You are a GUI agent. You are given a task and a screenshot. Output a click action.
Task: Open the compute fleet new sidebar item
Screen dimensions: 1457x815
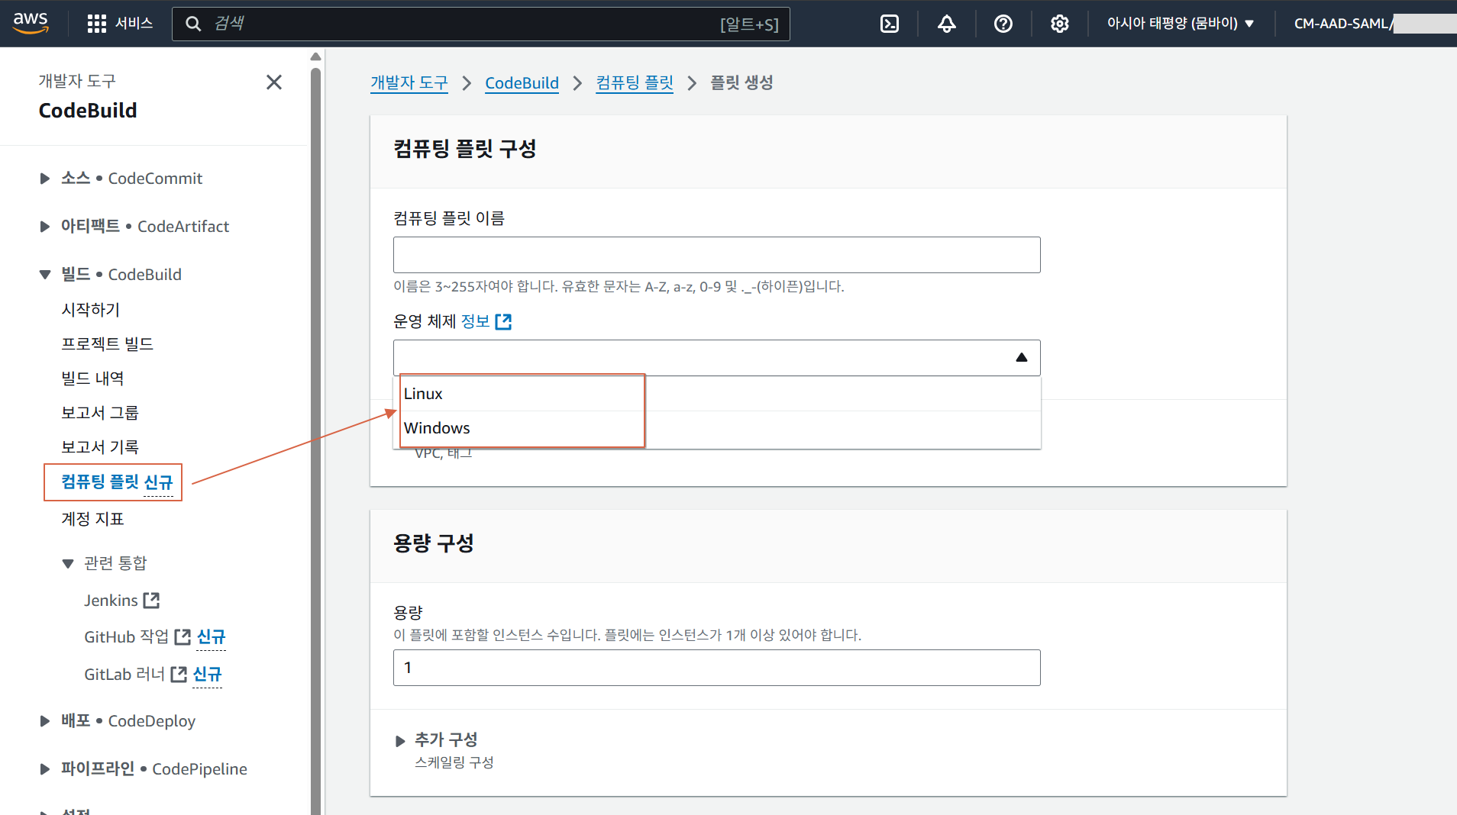[x=116, y=482]
